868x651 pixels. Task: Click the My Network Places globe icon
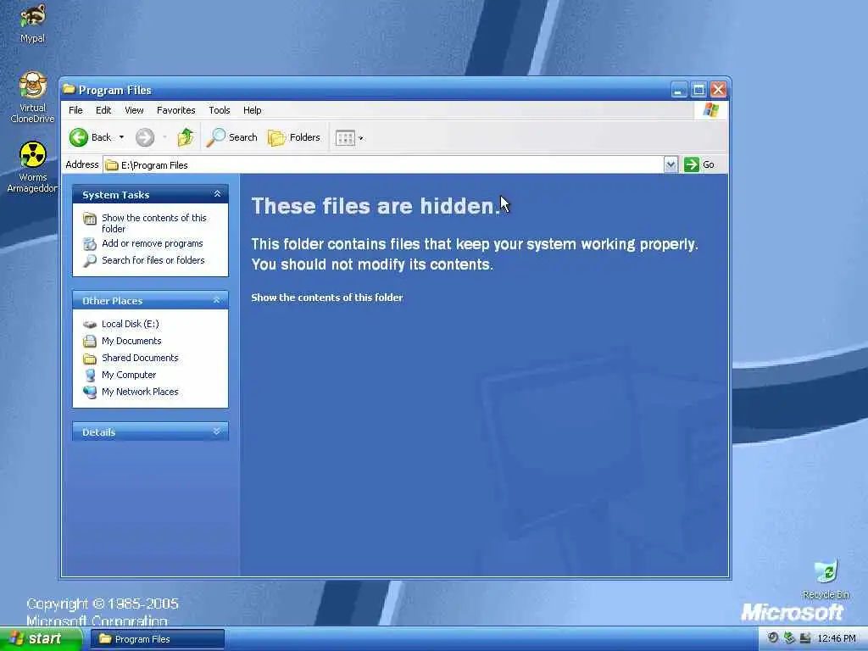[x=90, y=392]
